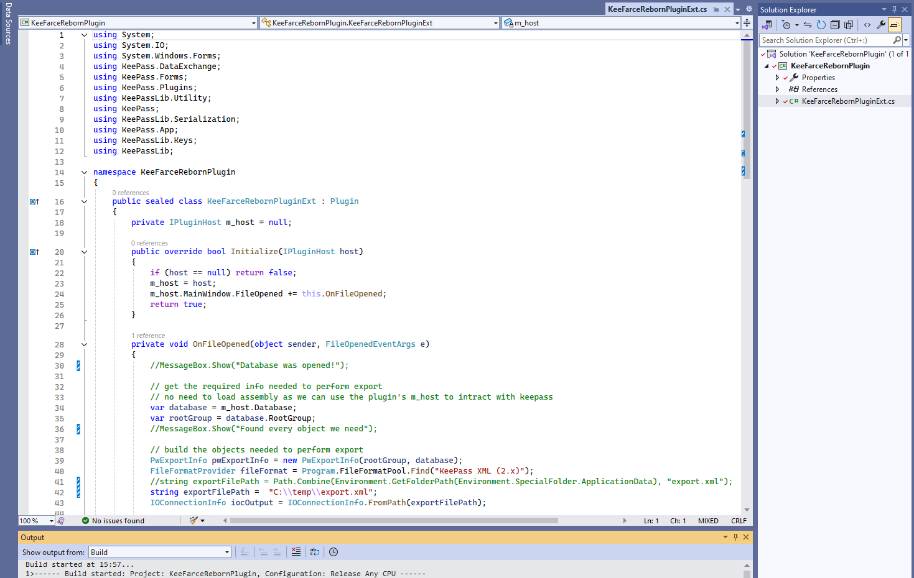
Task: Expand the References node in Solution Explorer
Action: (777, 89)
